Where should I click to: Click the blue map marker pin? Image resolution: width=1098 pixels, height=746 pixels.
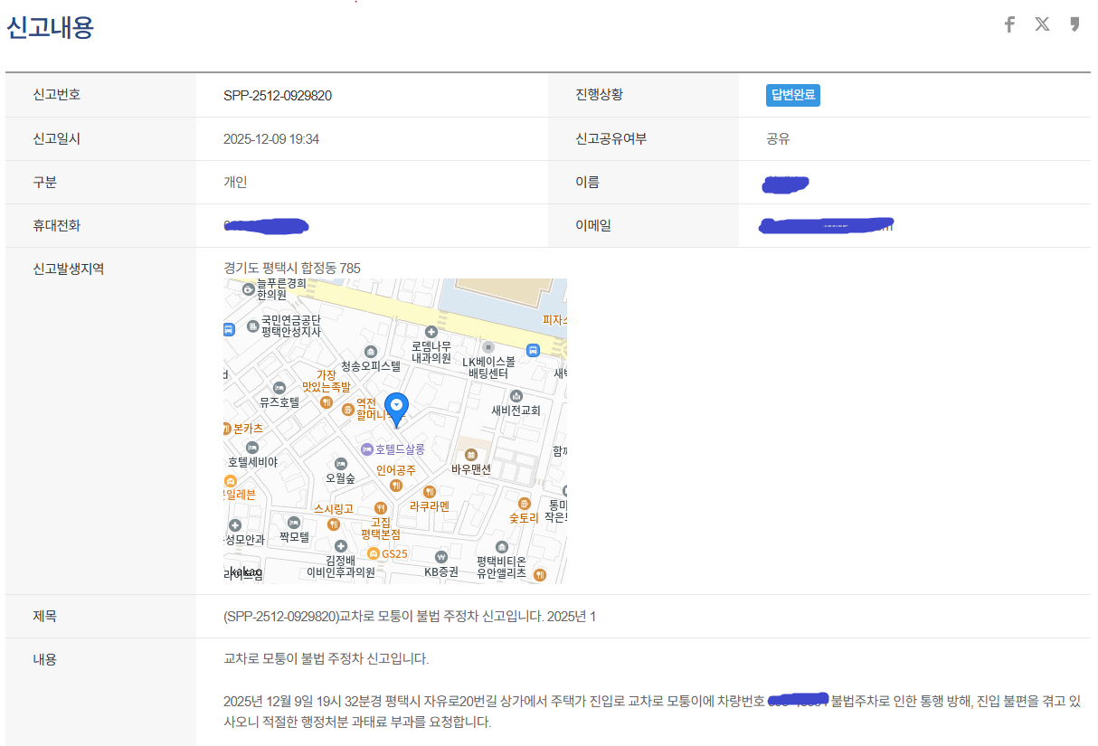396,405
